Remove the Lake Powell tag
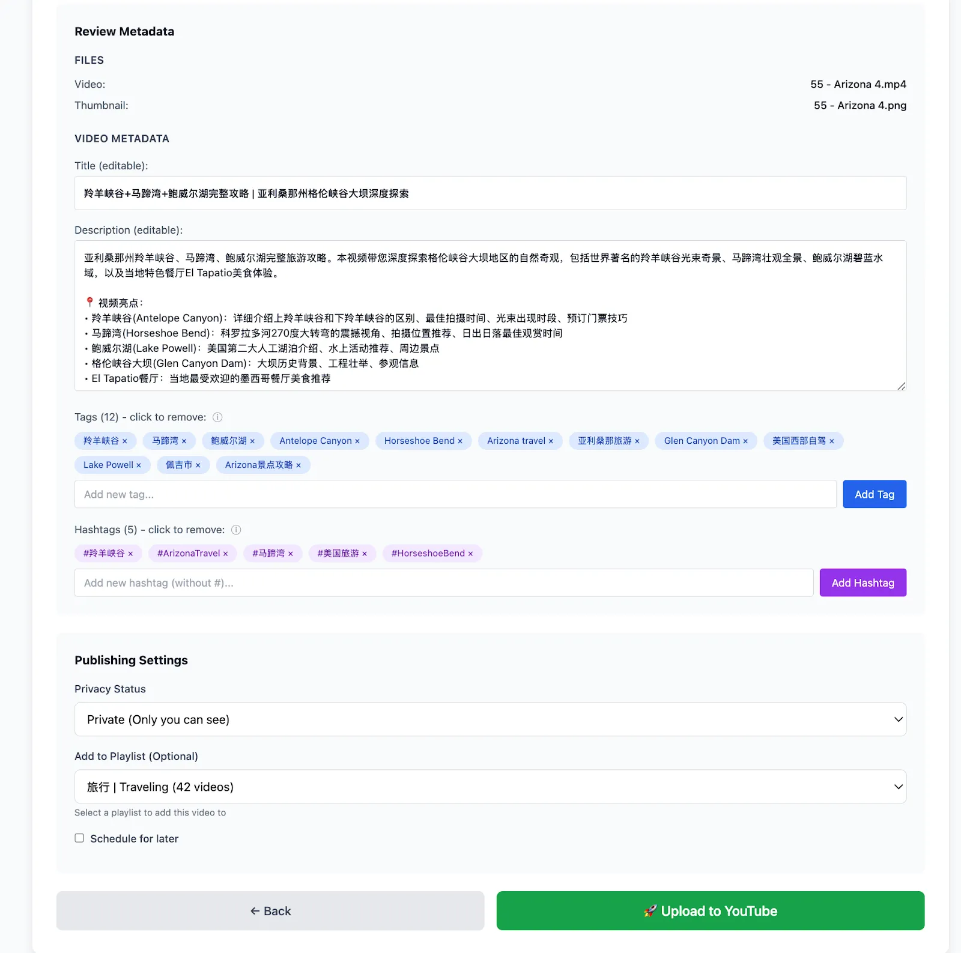 point(112,465)
